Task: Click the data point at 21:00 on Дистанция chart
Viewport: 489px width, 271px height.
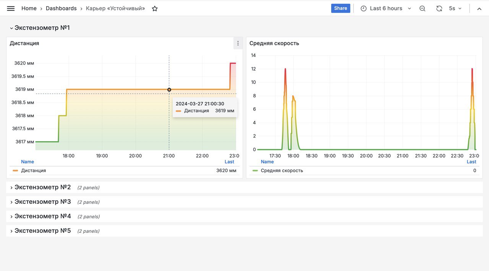Action: 169,90
